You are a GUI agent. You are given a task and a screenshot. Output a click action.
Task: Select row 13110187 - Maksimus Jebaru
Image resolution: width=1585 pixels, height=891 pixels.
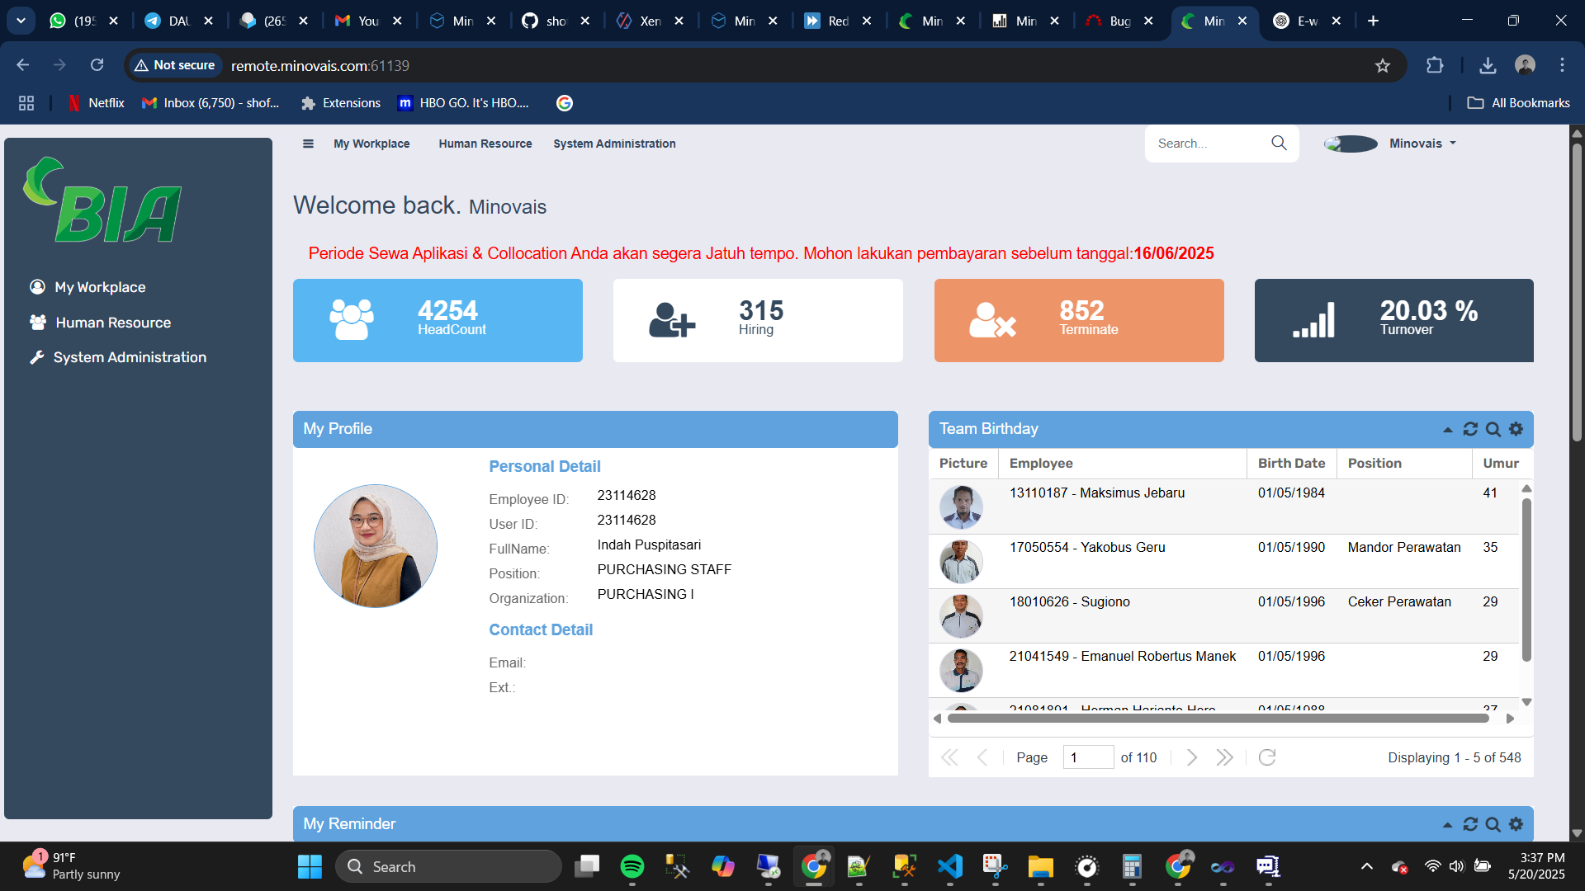pos(1223,507)
